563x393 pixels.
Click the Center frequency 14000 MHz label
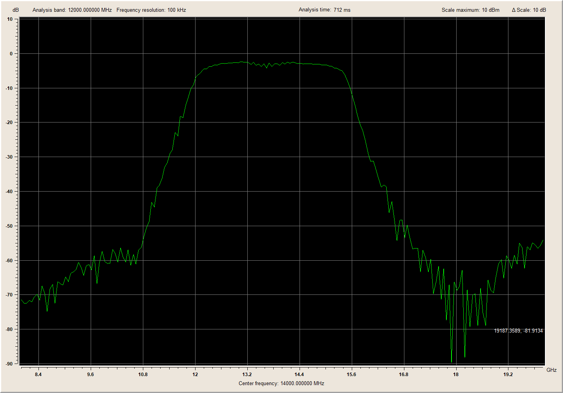click(281, 383)
